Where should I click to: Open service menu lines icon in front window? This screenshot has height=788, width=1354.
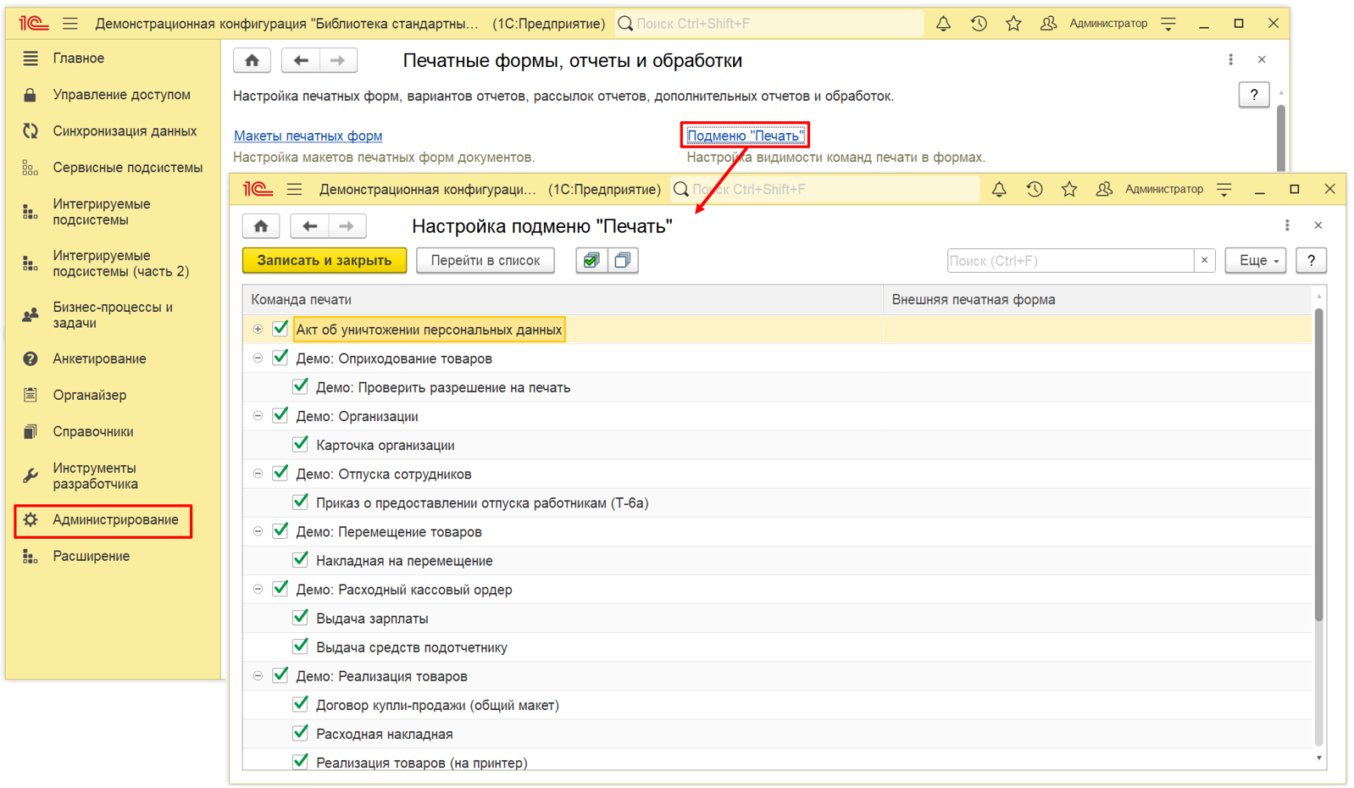click(1224, 189)
